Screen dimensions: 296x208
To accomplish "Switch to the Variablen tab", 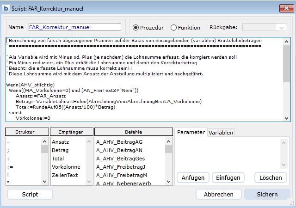I will pos(221,133).
